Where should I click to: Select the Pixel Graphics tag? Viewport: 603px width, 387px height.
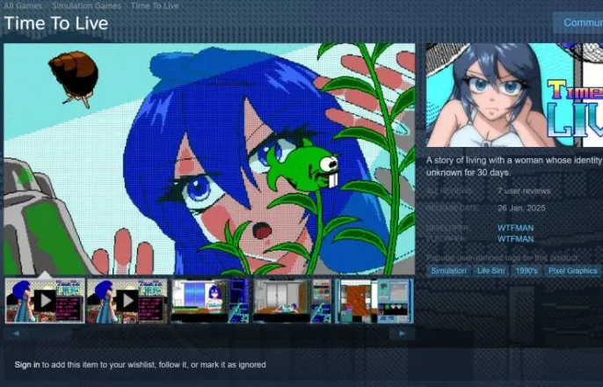click(x=572, y=271)
